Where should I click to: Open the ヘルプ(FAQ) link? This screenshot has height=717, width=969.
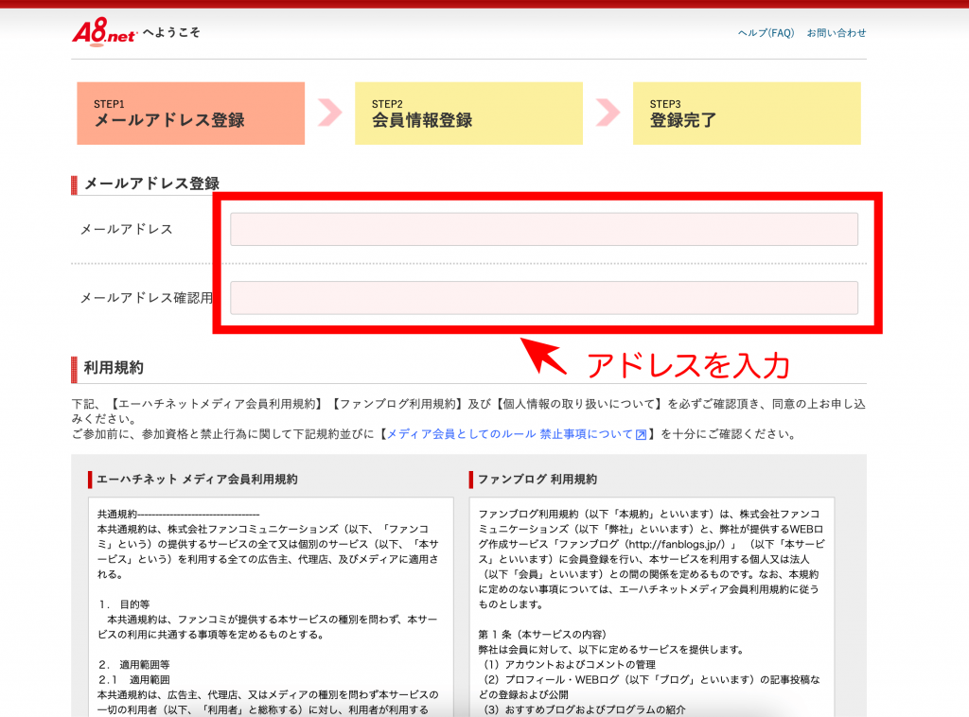(x=766, y=33)
